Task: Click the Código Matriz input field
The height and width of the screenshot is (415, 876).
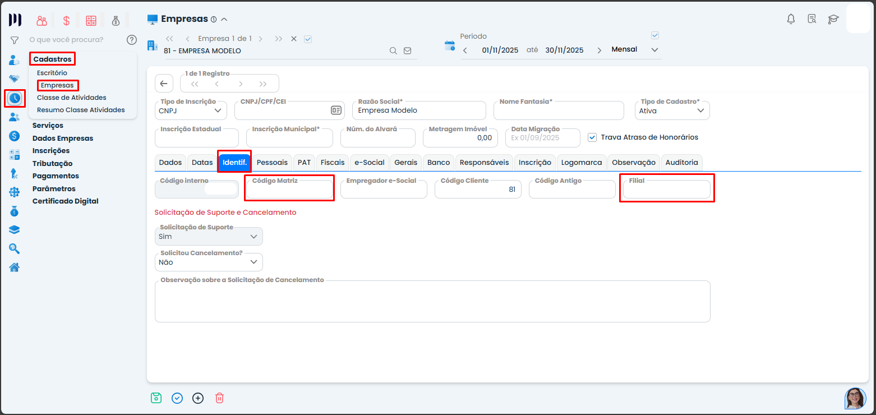Action: [289, 191]
